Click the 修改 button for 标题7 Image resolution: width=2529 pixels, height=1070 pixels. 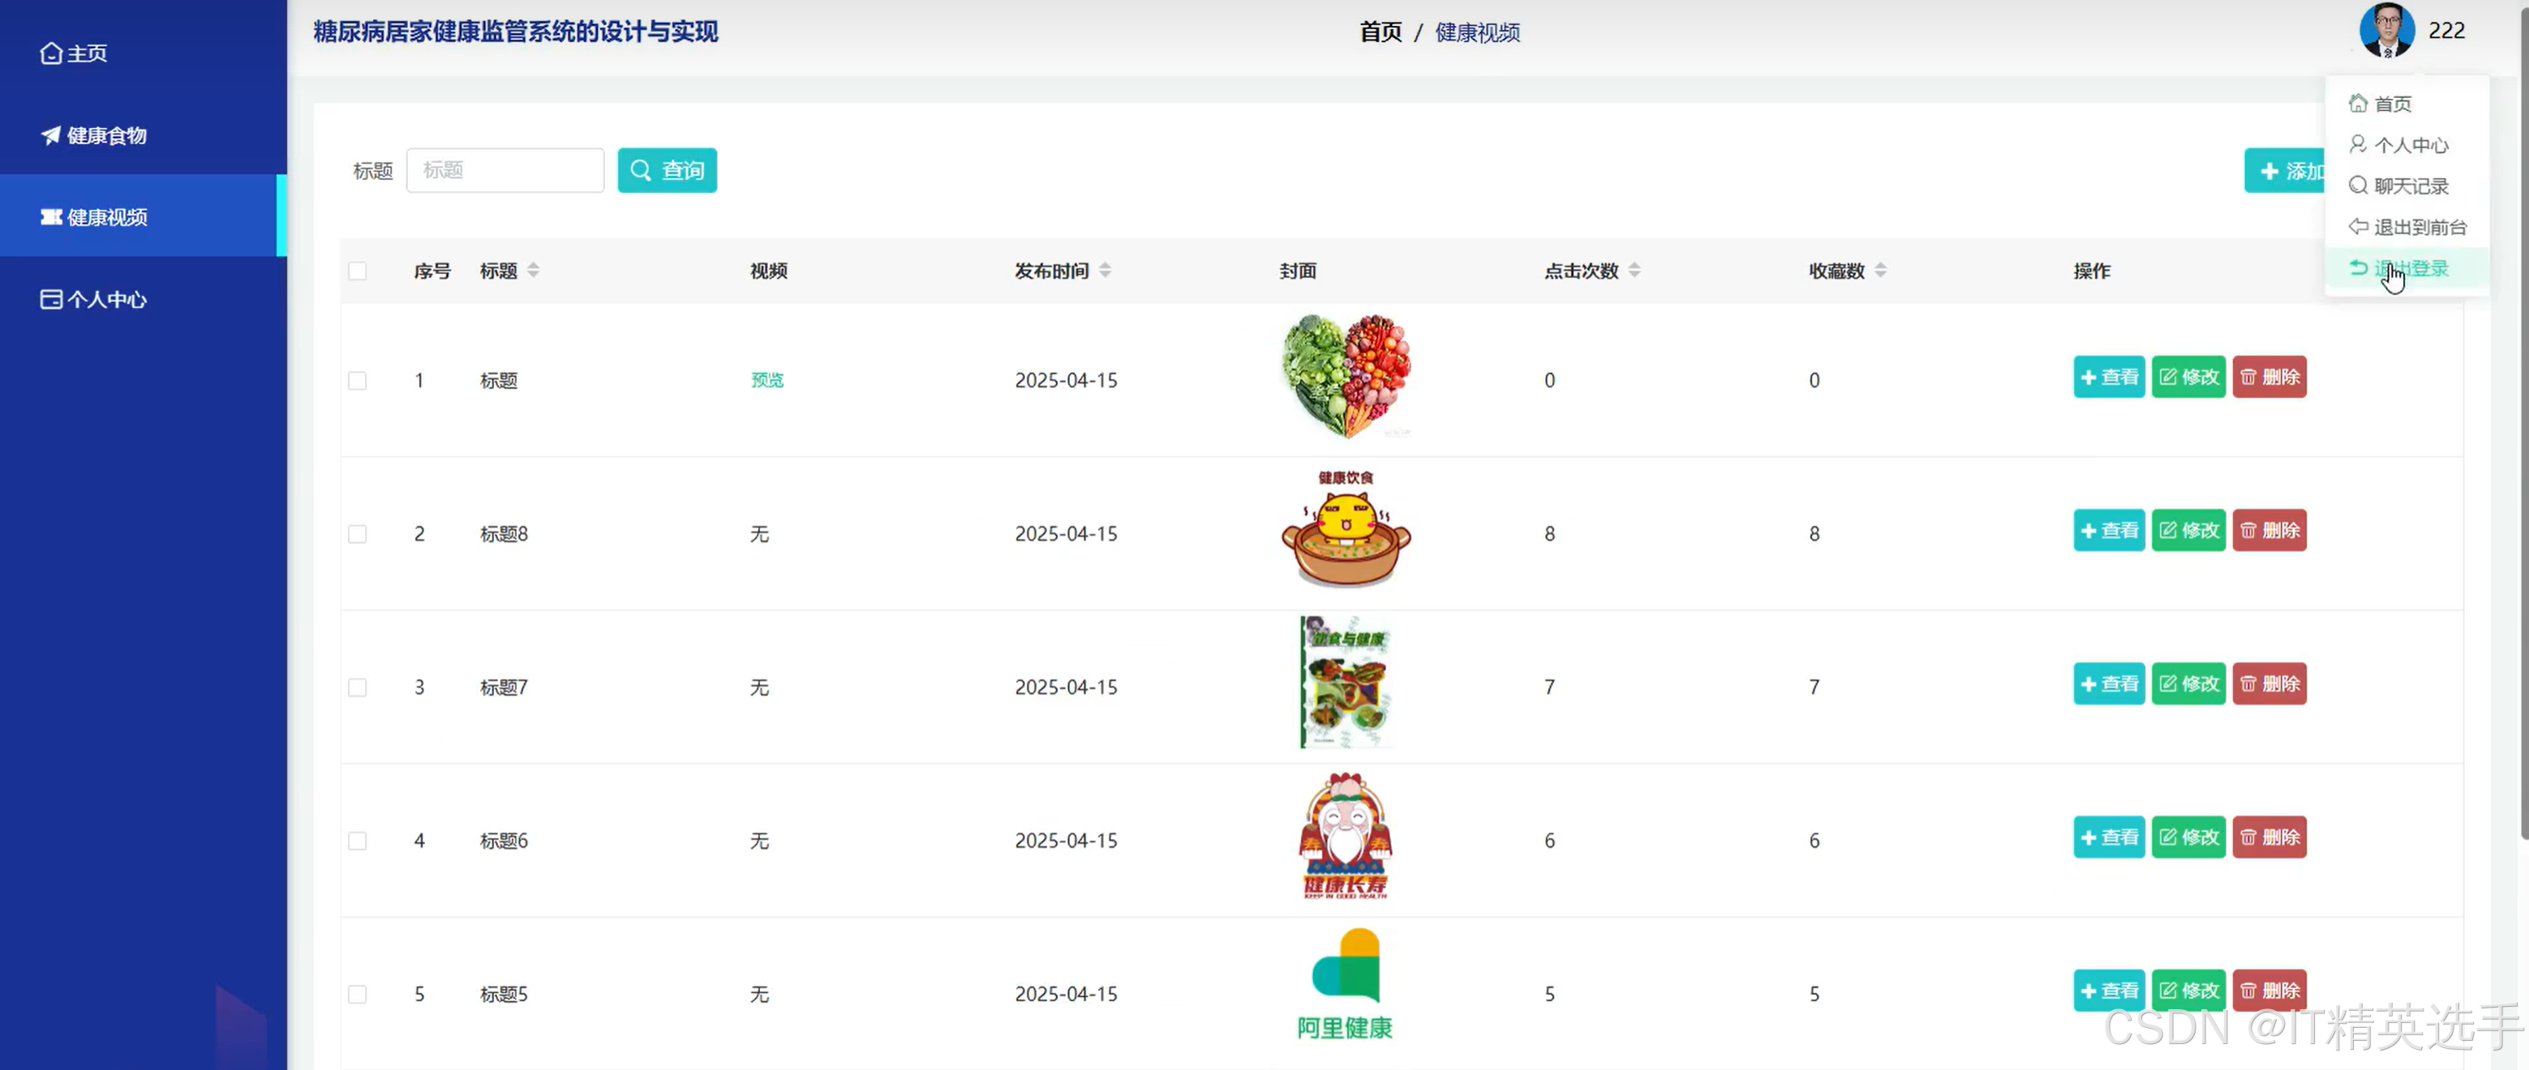[2188, 683]
